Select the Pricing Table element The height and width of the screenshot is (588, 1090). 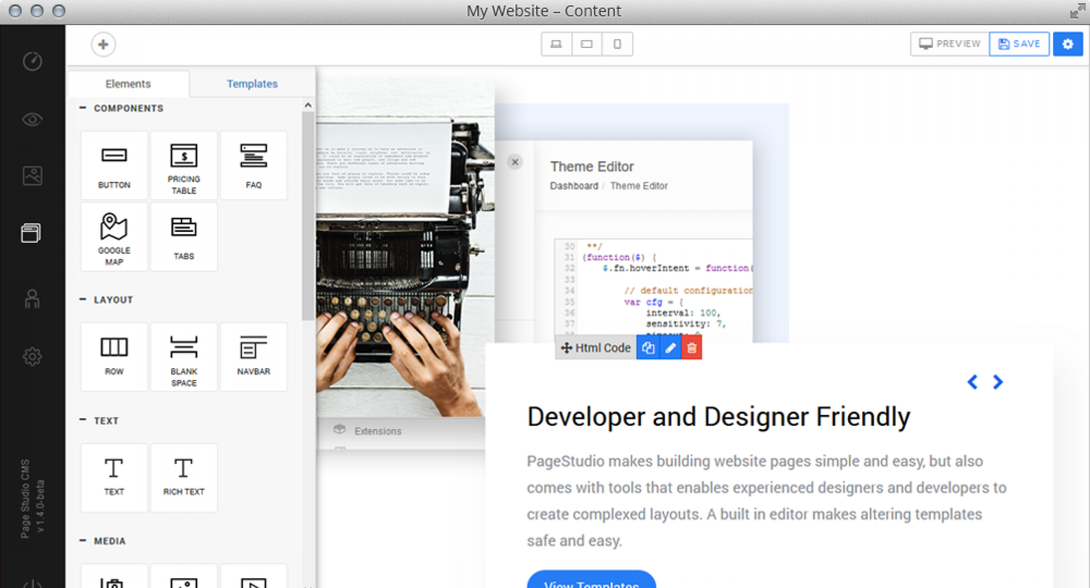184,166
